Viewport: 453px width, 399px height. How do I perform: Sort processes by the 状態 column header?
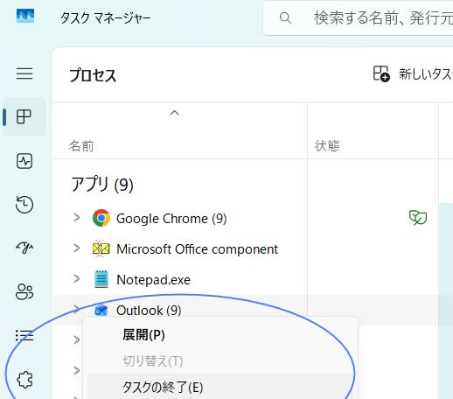point(327,146)
